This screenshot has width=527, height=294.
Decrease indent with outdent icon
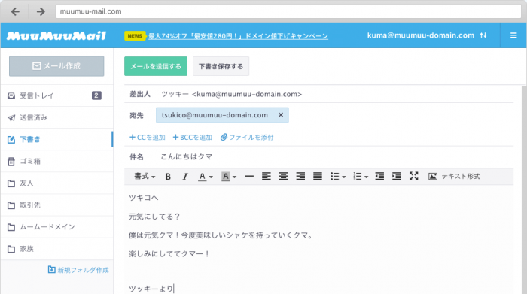(x=379, y=176)
